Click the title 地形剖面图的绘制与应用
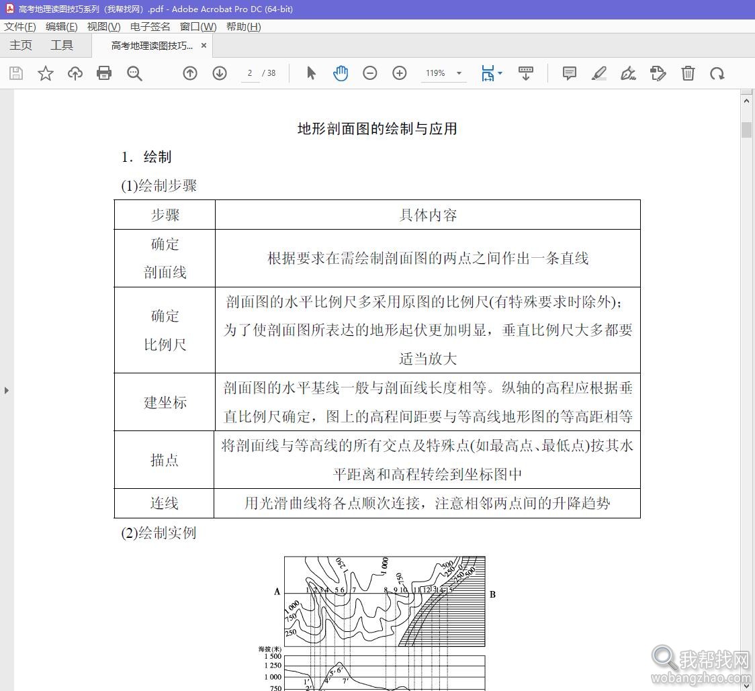755x691 pixels. (377, 128)
